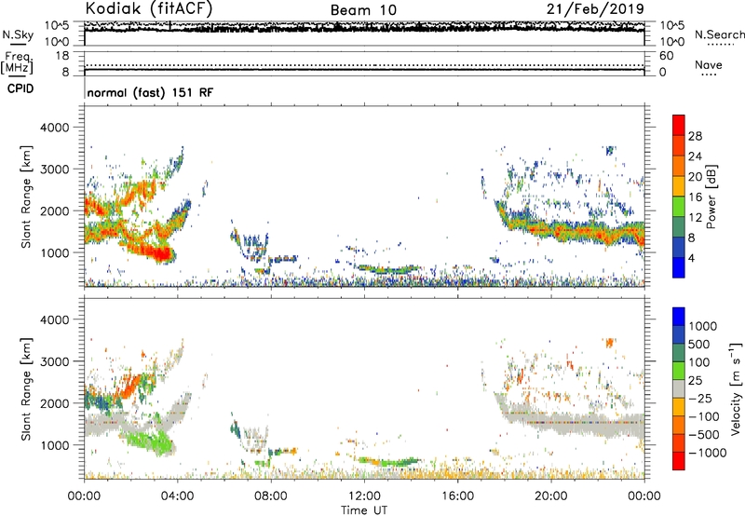
Task: Select the Freq. [MHz] axis label
Action: tap(17, 62)
